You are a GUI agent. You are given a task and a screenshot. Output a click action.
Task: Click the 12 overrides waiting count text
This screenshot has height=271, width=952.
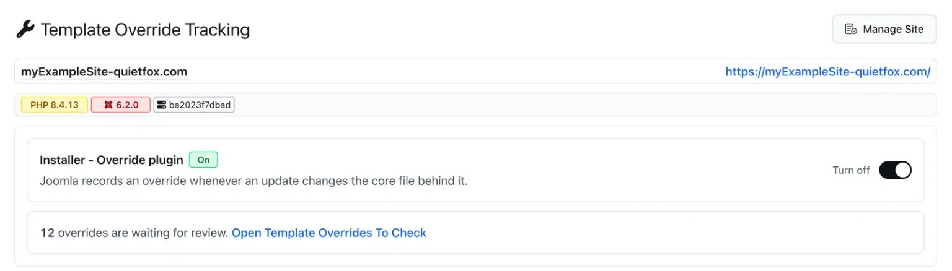134,233
